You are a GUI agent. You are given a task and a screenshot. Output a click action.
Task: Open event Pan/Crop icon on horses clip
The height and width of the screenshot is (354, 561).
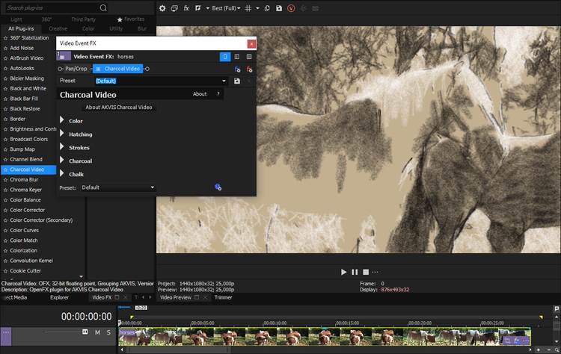point(507,341)
